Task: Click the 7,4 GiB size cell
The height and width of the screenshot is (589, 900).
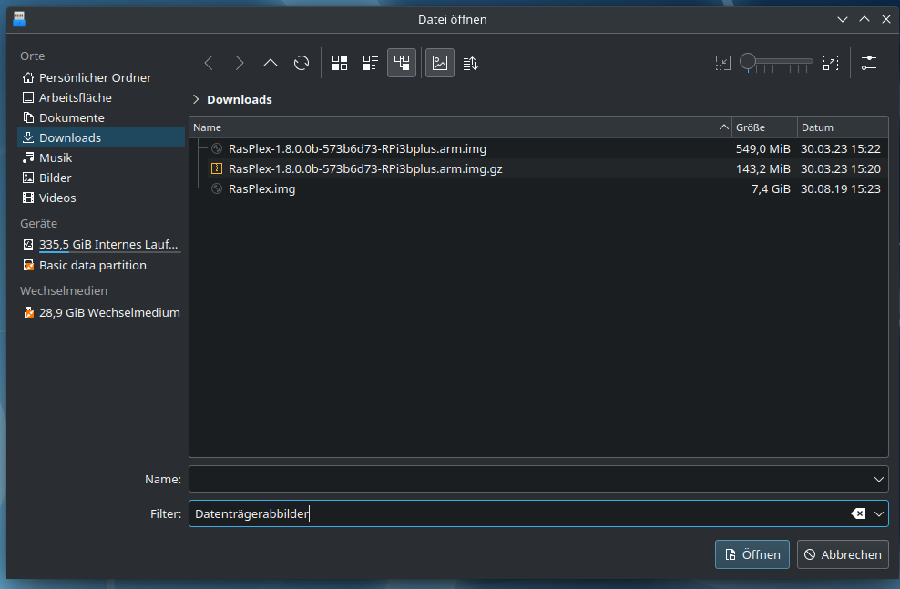Action: 771,189
